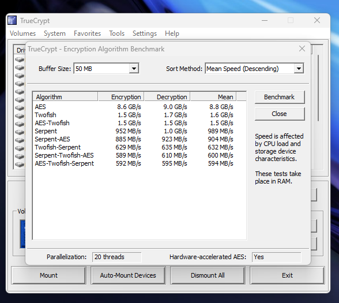Click the 989 MB/s mean value
Image resolution: width=339 pixels, height=303 pixels.
(x=220, y=131)
